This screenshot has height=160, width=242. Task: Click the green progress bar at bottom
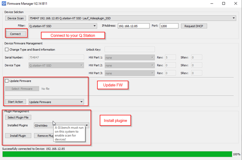click(x=116, y=154)
